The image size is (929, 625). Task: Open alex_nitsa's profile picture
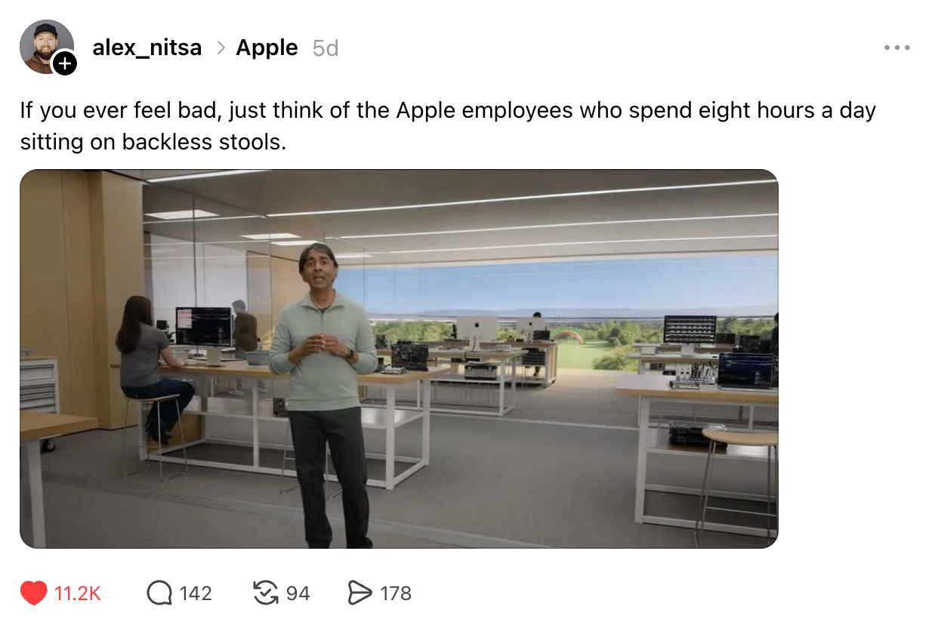click(x=45, y=46)
